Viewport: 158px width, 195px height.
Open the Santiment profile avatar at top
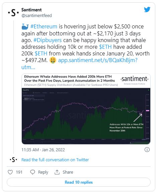click(13, 13)
